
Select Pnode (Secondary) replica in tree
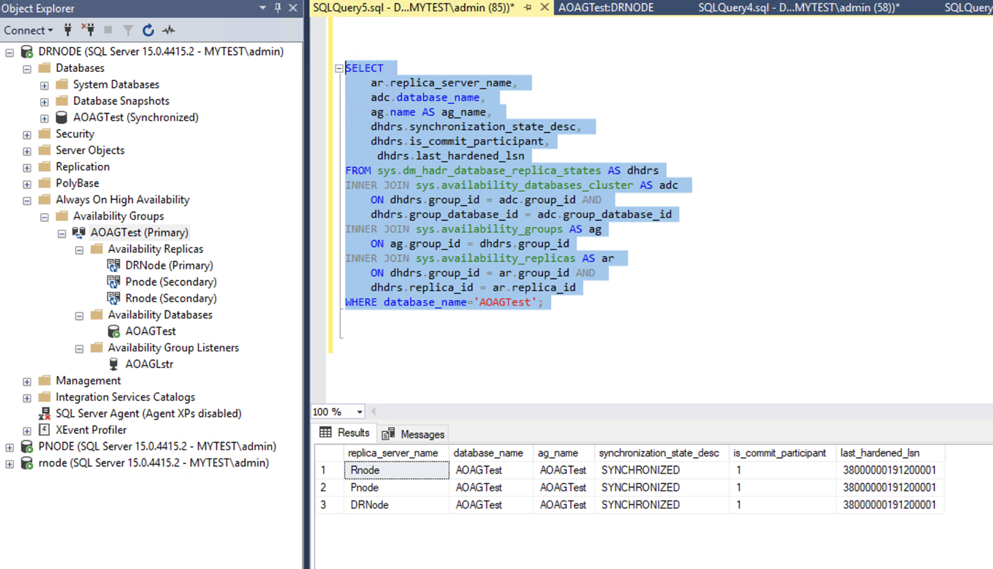(x=170, y=282)
